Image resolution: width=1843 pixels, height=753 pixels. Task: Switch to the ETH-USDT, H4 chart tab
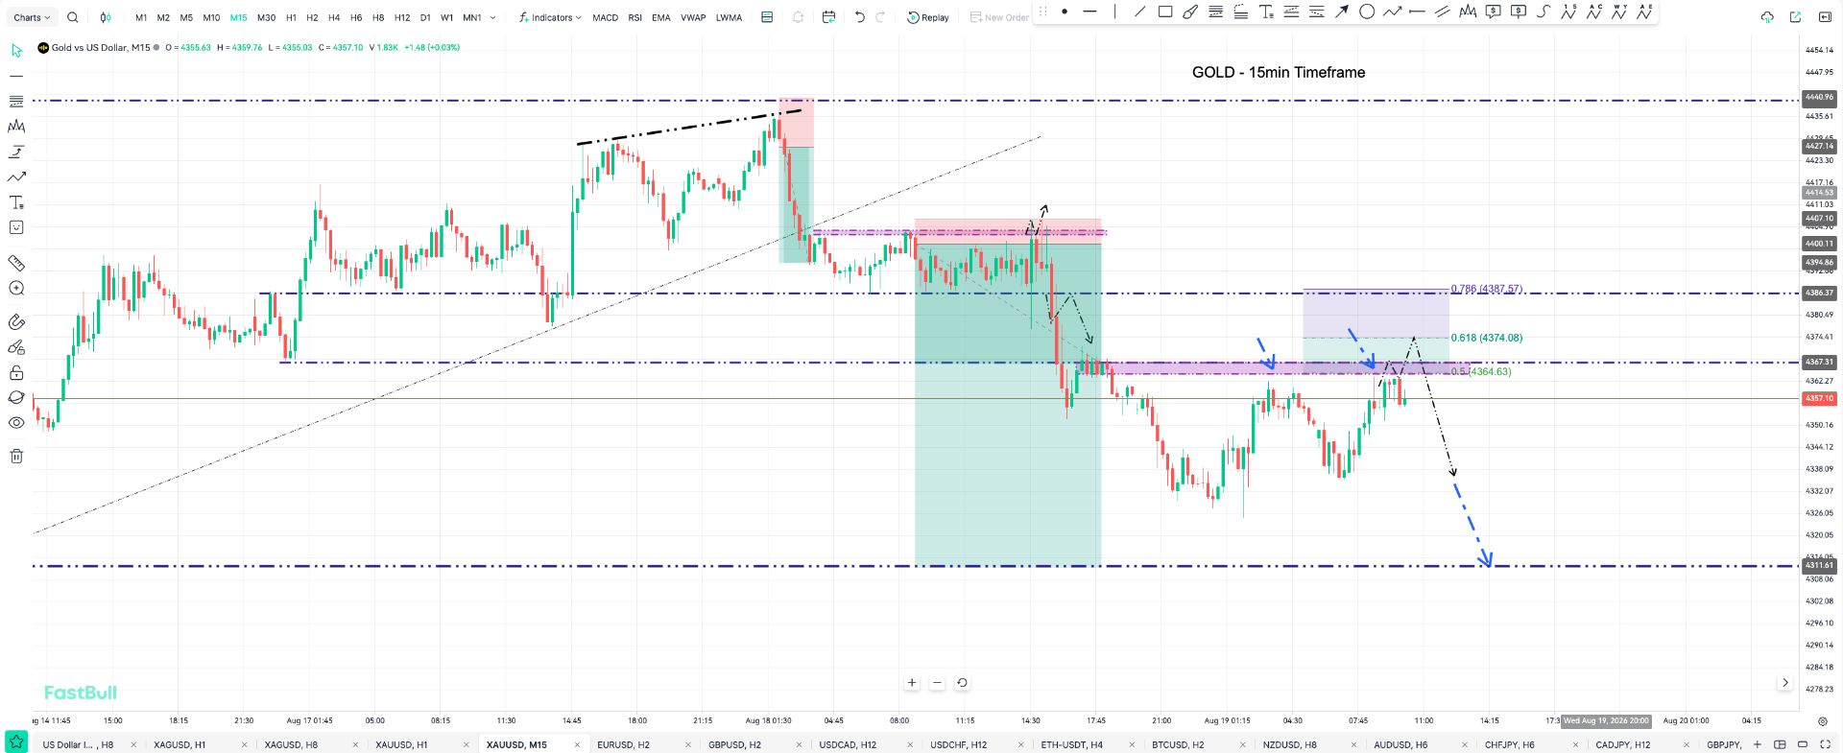coord(1071,744)
